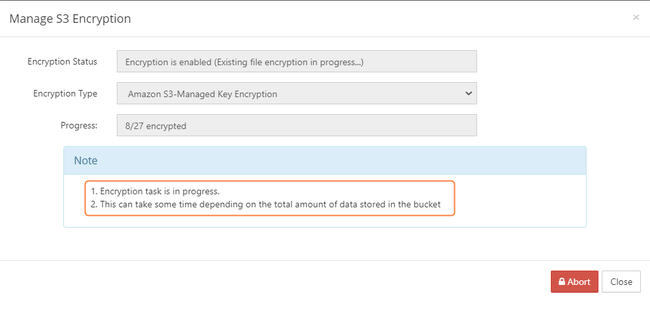650x311 pixels.
Task: Click the number 2 note list marker
Action: click(x=93, y=204)
